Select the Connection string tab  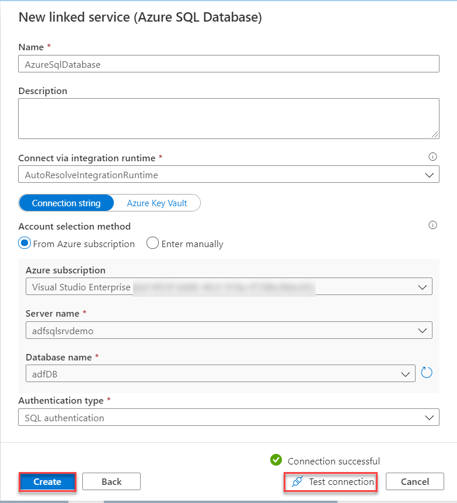point(67,203)
